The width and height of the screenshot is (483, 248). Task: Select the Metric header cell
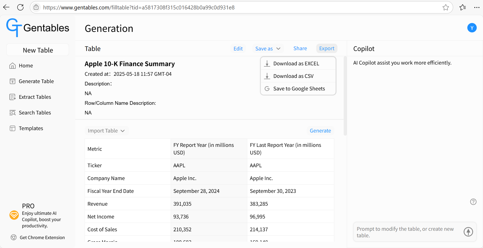(128, 149)
